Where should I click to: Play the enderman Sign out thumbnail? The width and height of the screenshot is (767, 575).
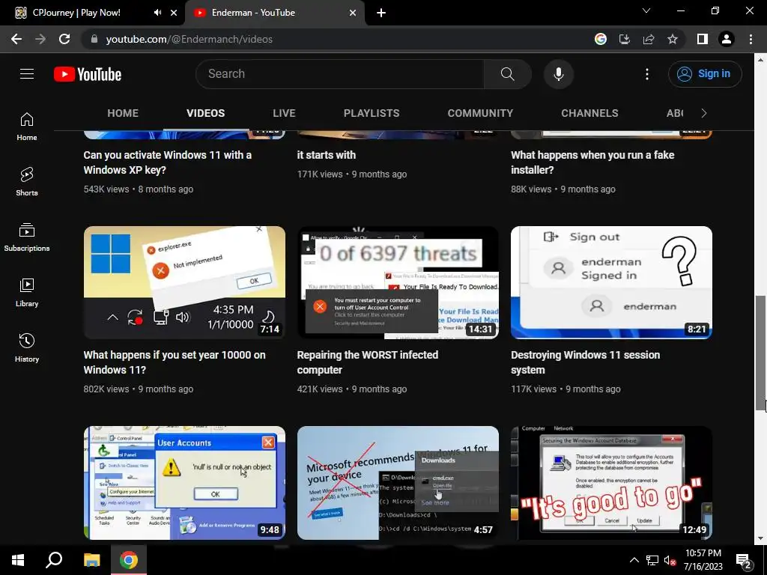(611, 282)
